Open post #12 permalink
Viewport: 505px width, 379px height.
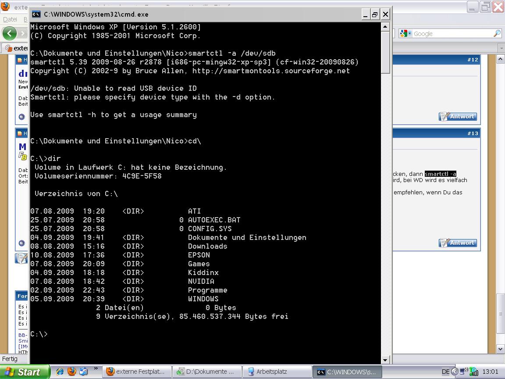pos(473,60)
